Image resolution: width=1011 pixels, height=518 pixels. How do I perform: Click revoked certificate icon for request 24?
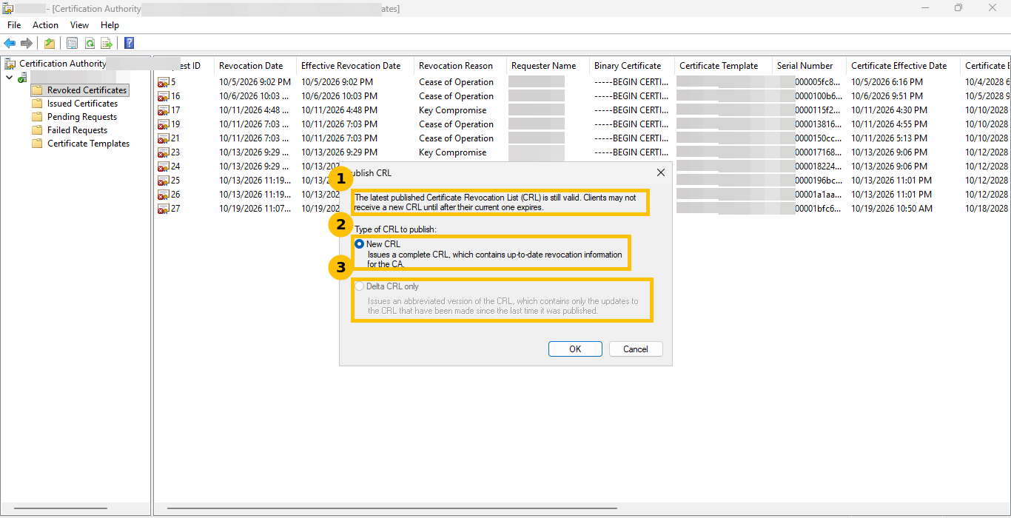(x=163, y=166)
